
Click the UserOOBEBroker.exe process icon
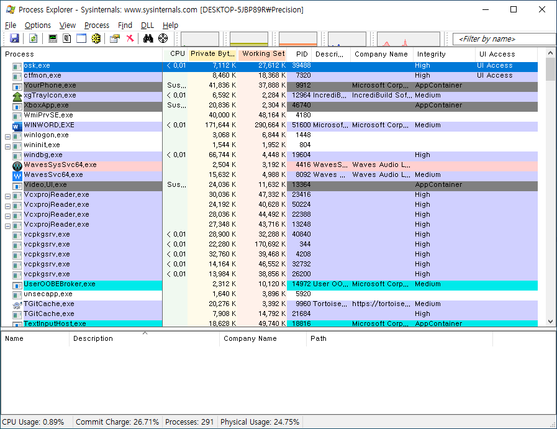[x=17, y=285]
